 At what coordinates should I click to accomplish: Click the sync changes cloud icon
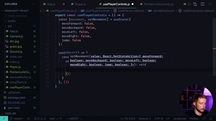click(x=28, y=119)
